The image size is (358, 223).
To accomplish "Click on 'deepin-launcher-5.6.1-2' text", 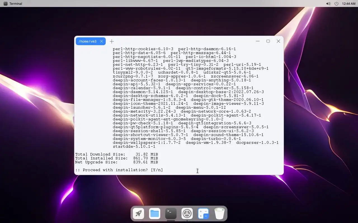I will tap(142, 107).
